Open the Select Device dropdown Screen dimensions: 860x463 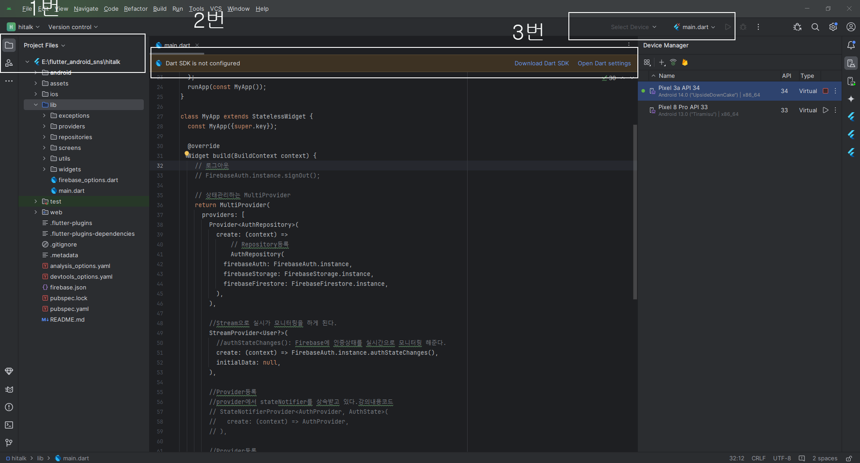click(x=633, y=27)
